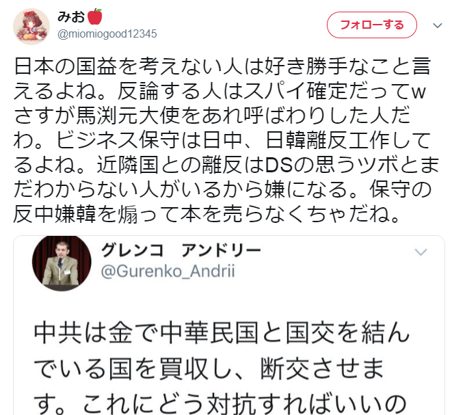Click the display name みお

71,16
